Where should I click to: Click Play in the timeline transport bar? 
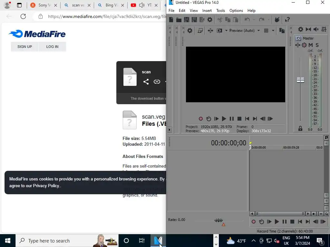(x=277, y=222)
